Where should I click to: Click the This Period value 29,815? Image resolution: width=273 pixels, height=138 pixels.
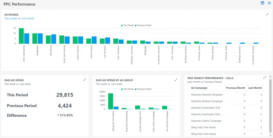tap(65, 95)
